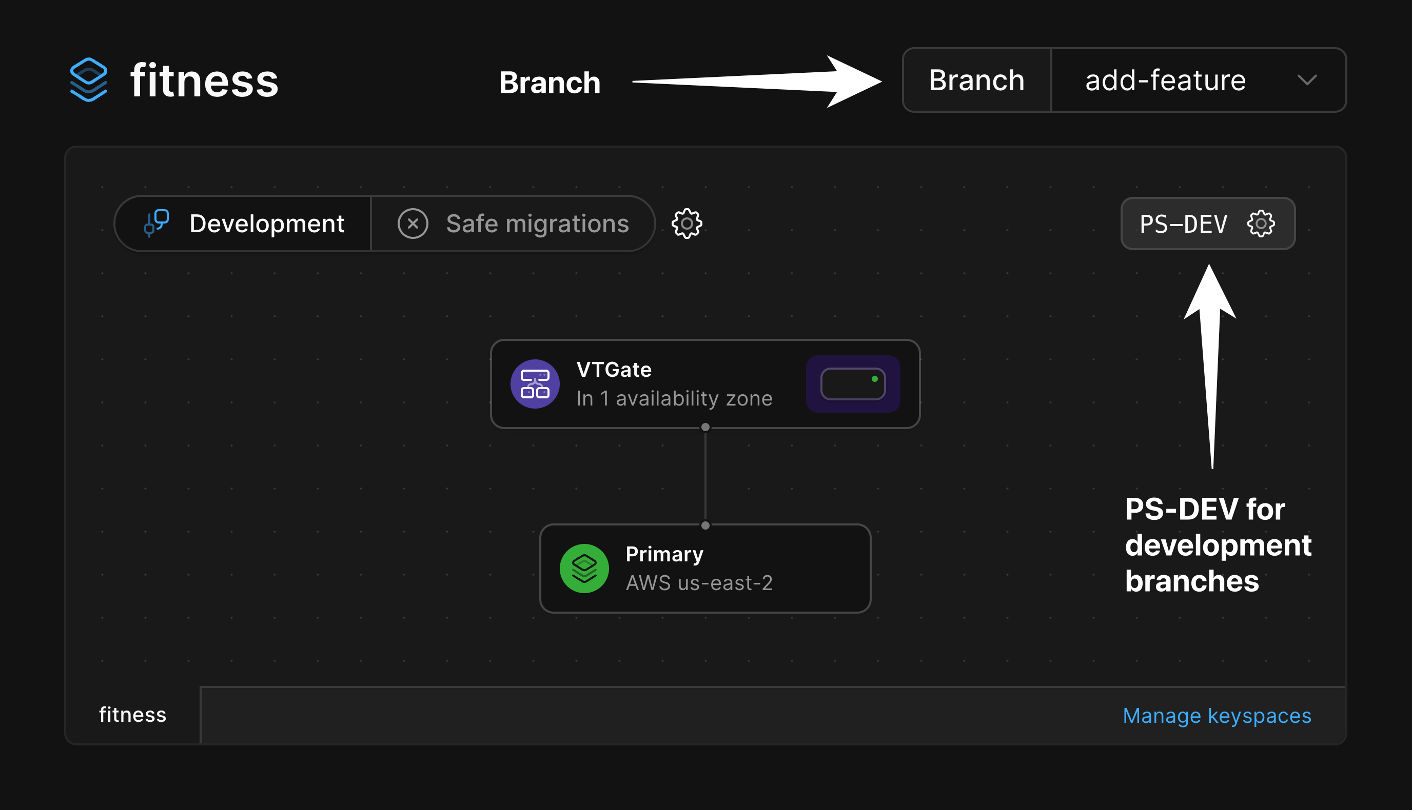1412x810 pixels.
Task: Dismiss Safe migrations using its X icon
Action: pyautogui.click(x=413, y=223)
